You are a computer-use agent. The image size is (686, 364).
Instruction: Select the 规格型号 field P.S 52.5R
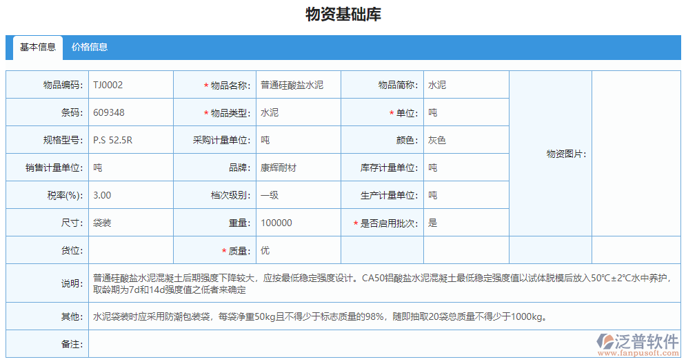click(x=130, y=140)
